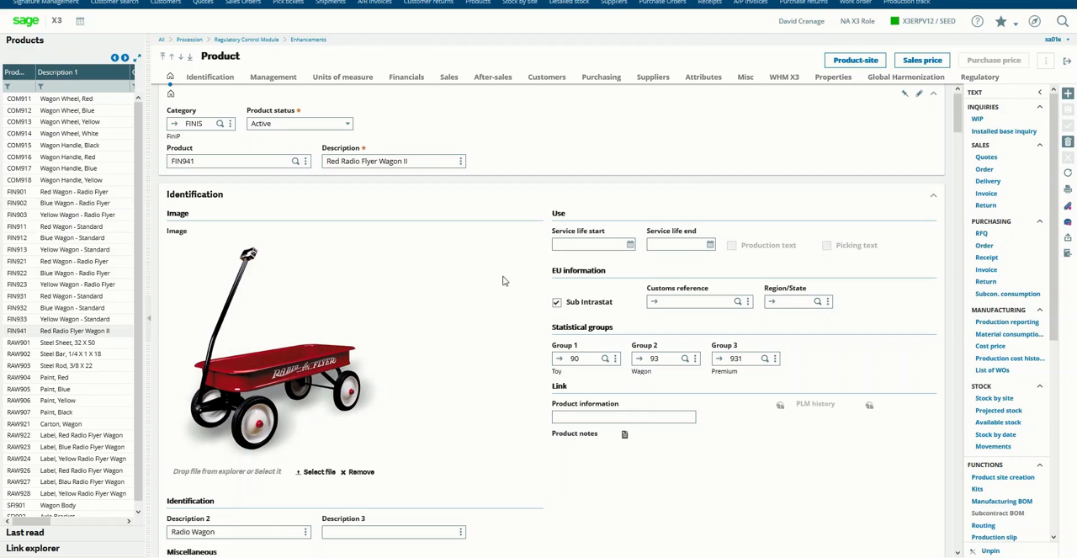Viewport: 1077px width, 558px height.
Task: Click the Product-site button
Action: (x=856, y=61)
